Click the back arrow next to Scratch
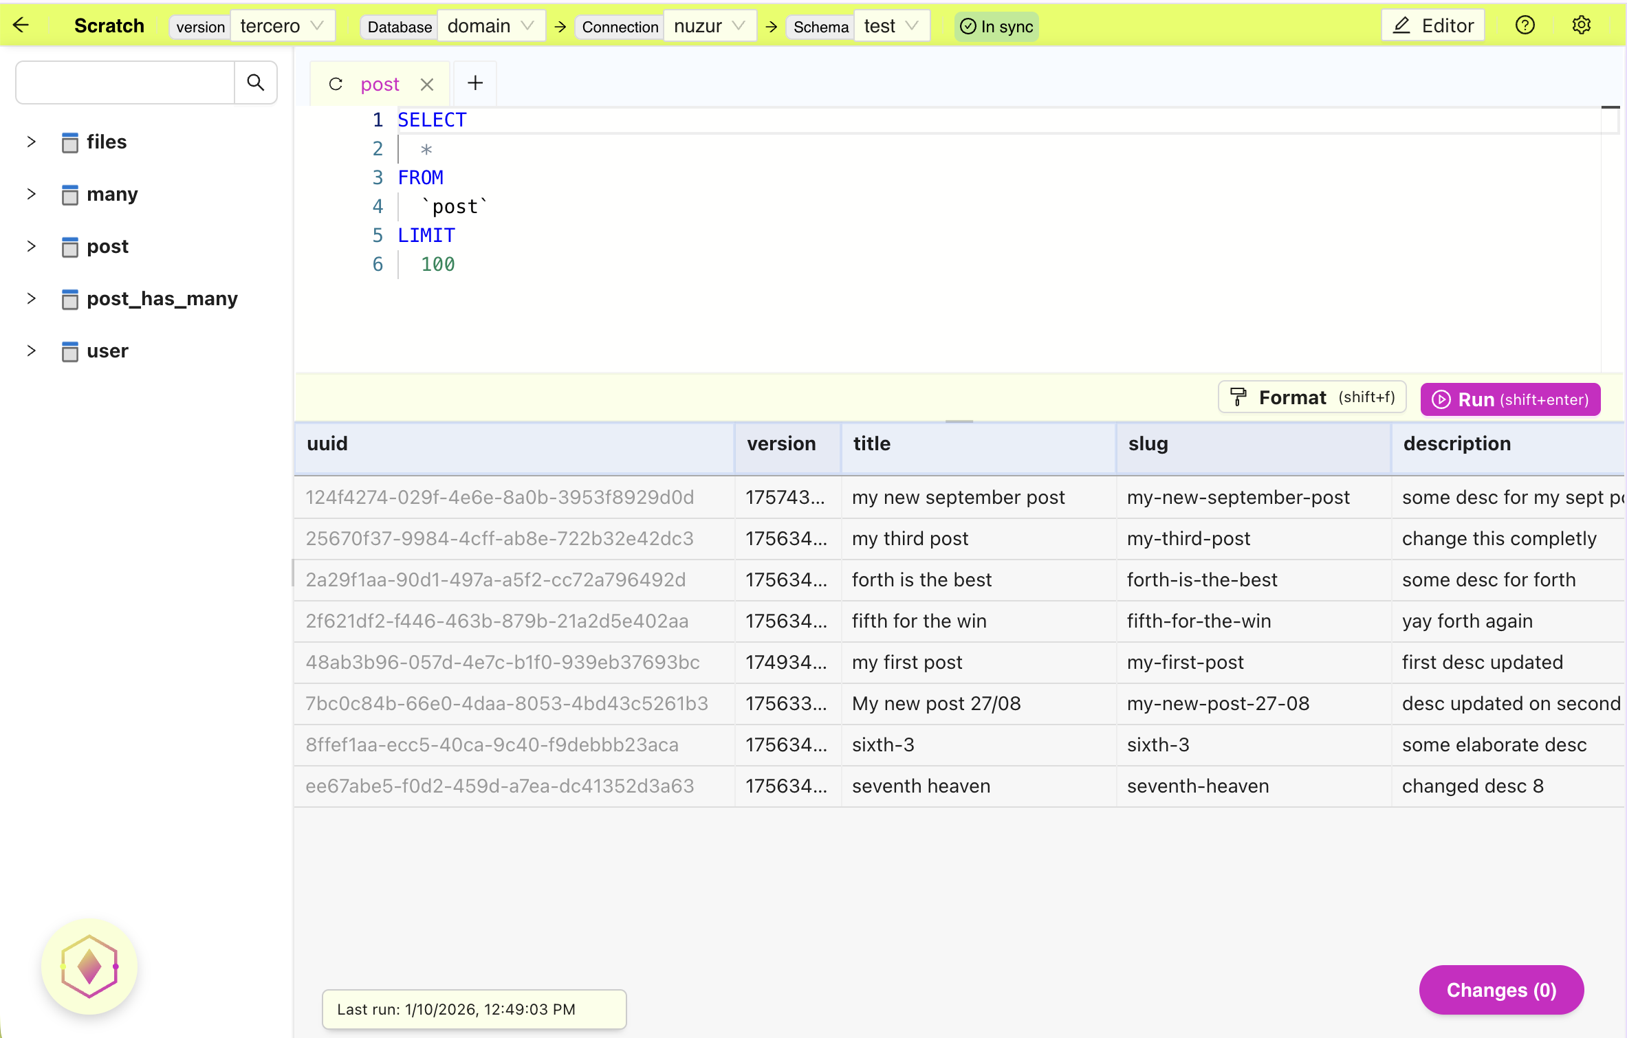 (x=21, y=25)
